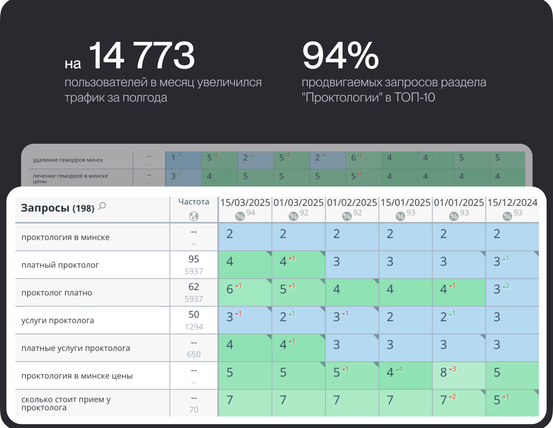Click position 8 of 'проктология в минске цены' on 01/01/2025
This screenshot has width=553, height=428.
459,376
